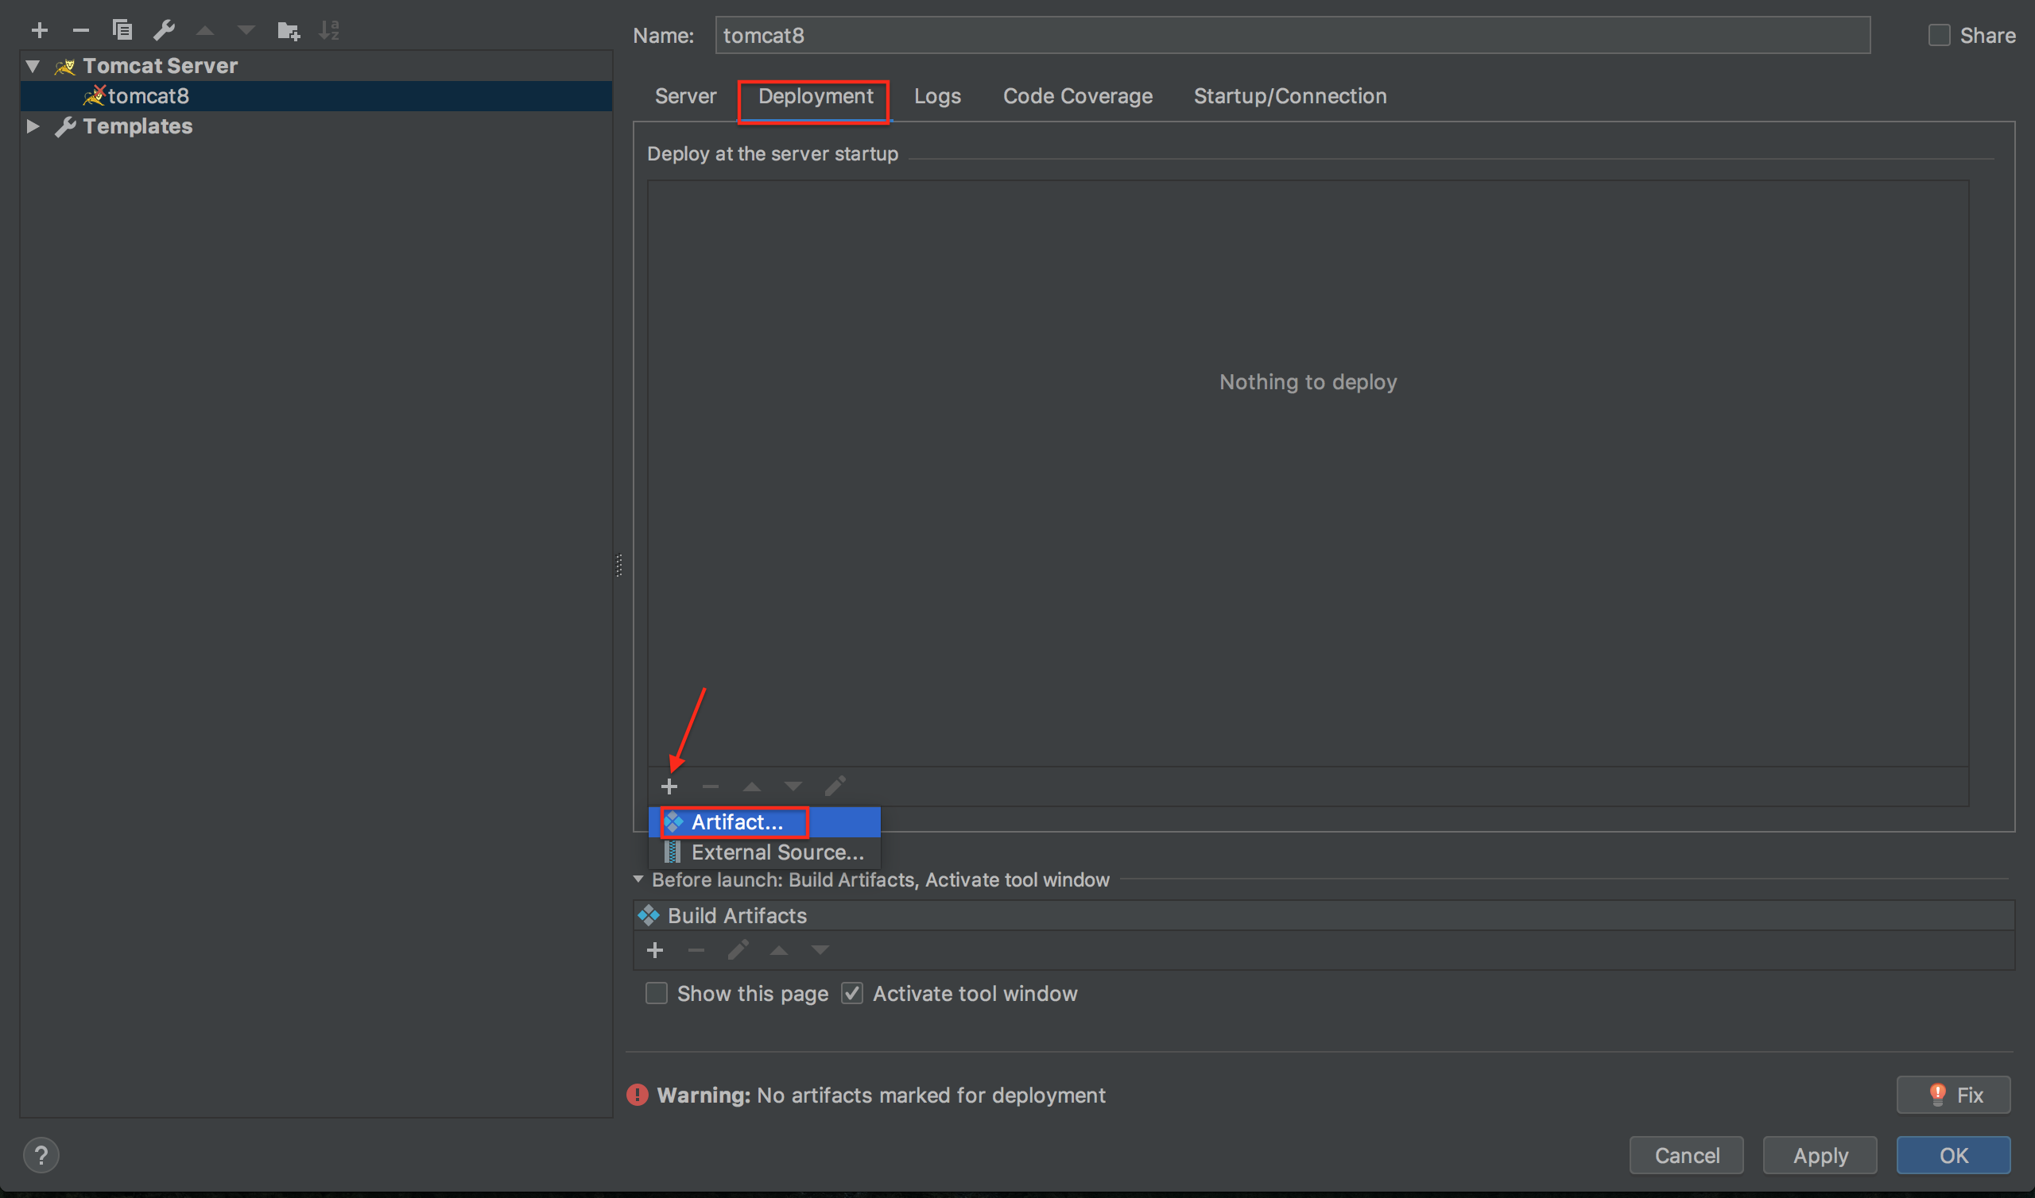Add new run configuration with plus icon

pos(40,31)
